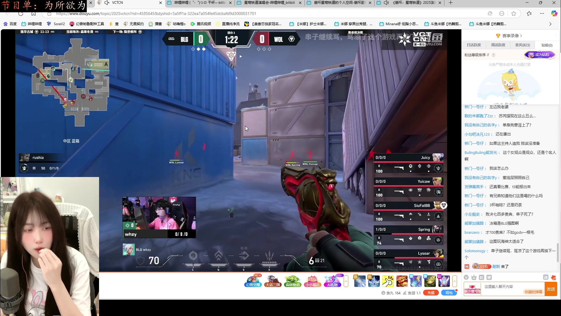Viewport: 561px width, 316px height.
Task: Toggle the 滤 chat filter icon
Action: 546,277
